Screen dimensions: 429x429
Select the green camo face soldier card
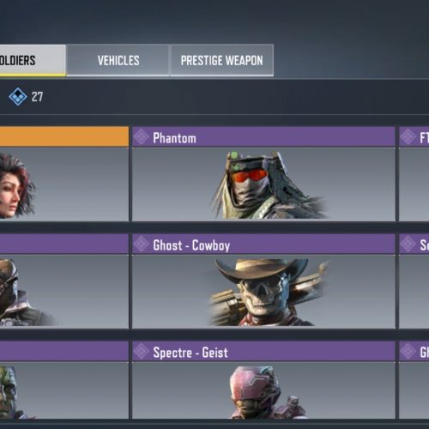[64, 380]
